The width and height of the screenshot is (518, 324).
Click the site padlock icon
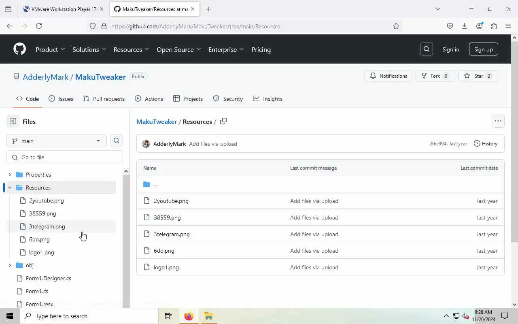pos(104,26)
